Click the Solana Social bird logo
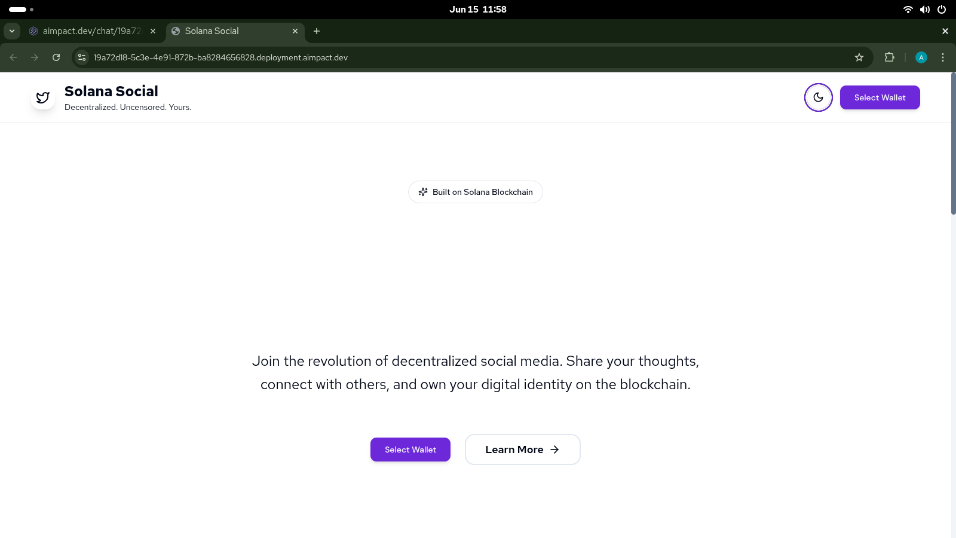Viewport: 956px width, 538px height. 43,97
